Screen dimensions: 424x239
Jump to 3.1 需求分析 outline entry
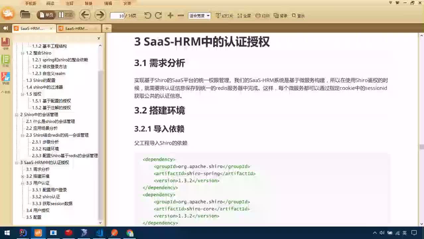click(x=38, y=169)
